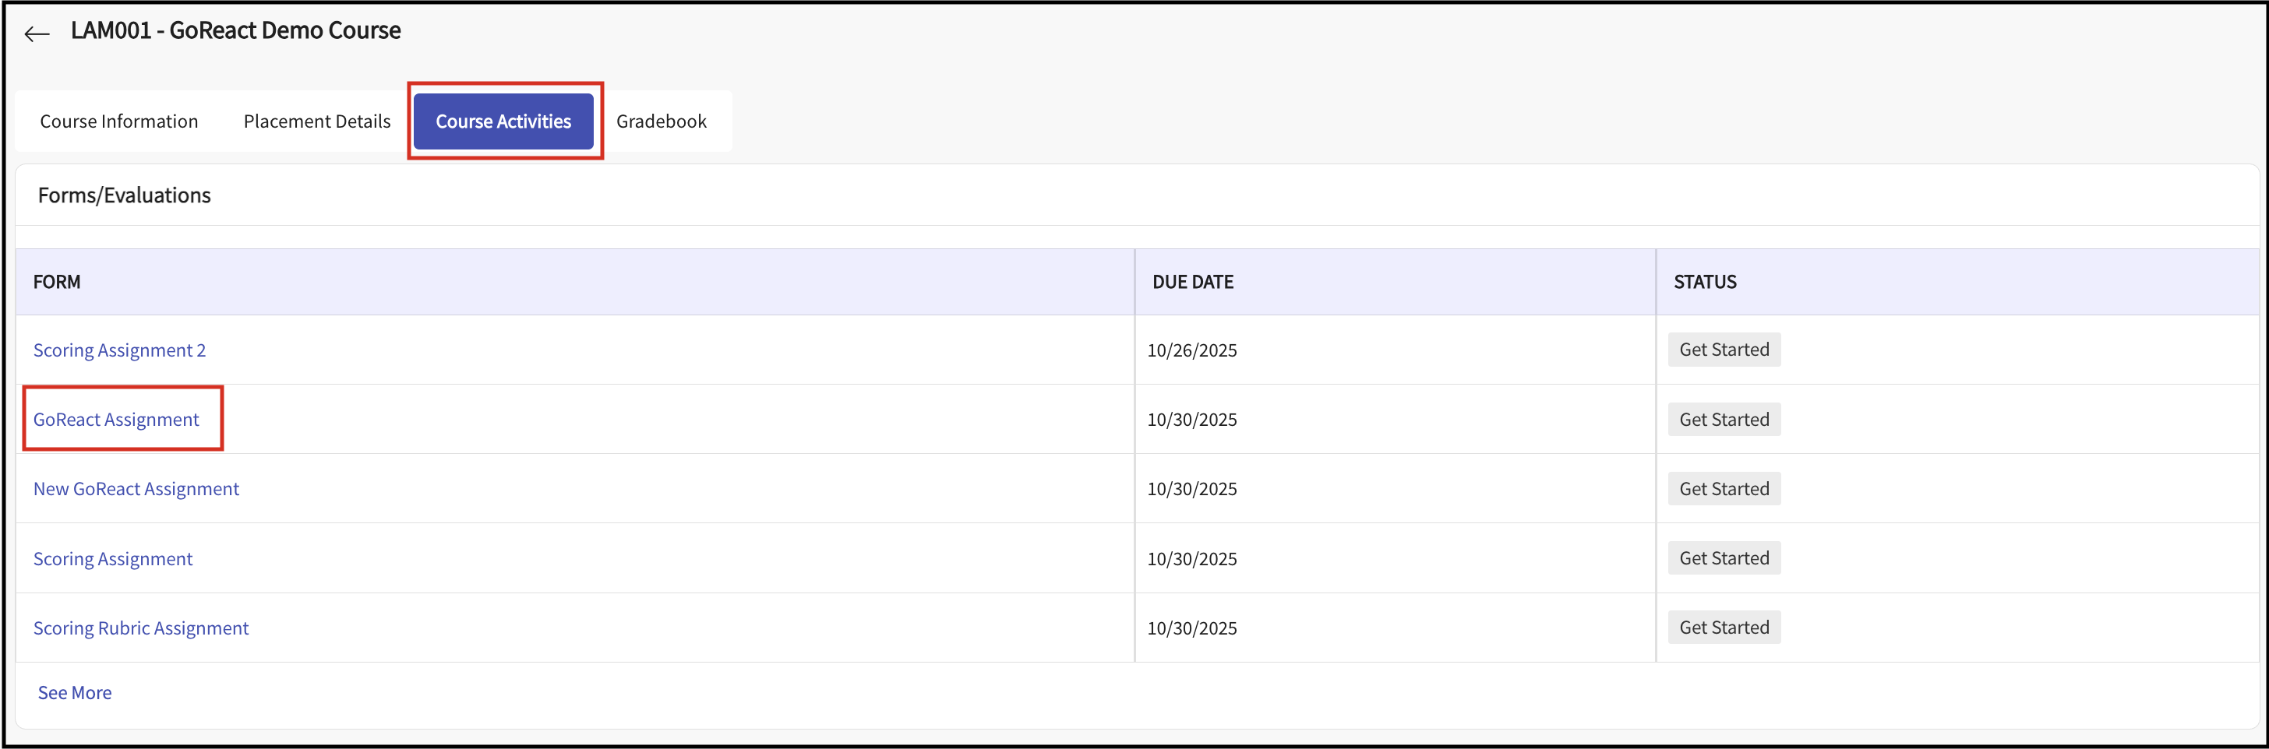Click Get Started for GoReact Assignment

point(1723,420)
